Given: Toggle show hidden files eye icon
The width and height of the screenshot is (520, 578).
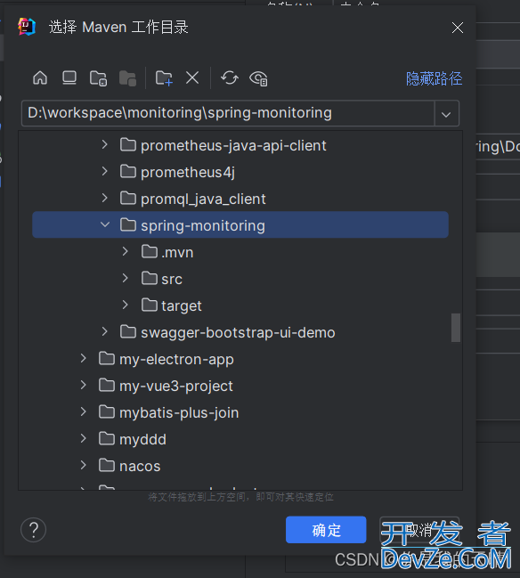Looking at the screenshot, I should [258, 78].
